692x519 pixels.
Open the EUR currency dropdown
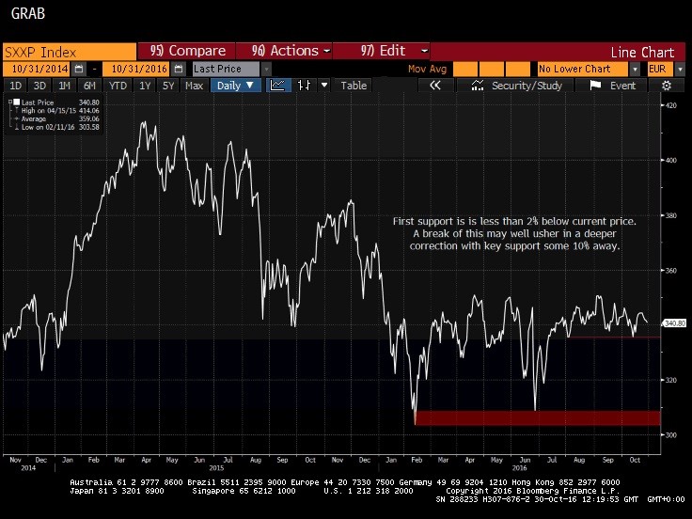pos(681,69)
